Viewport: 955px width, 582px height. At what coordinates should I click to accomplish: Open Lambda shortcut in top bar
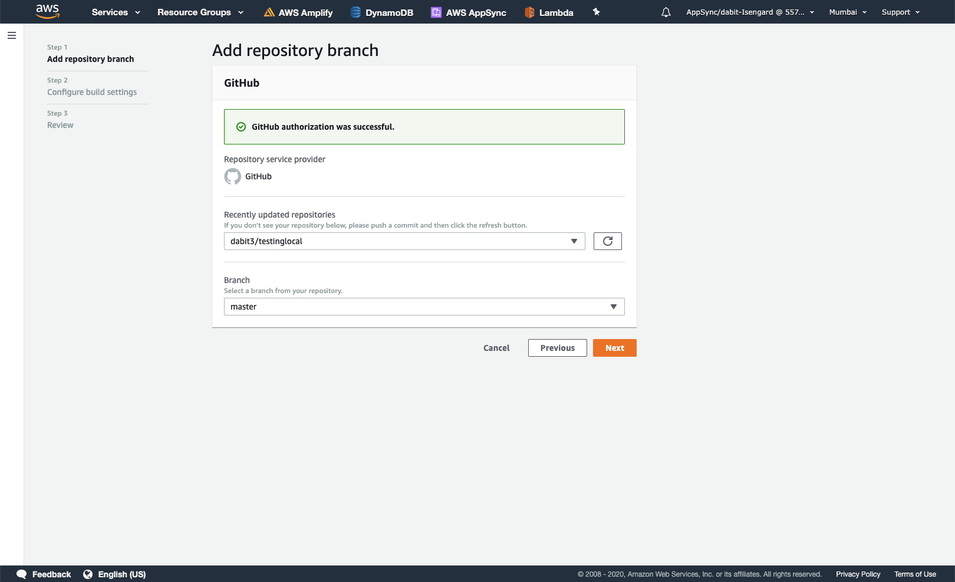549,12
